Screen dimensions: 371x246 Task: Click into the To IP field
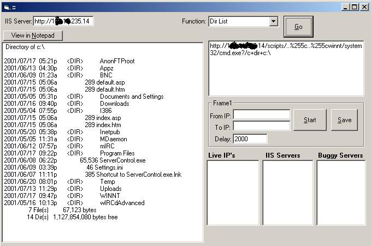(261, 126)
